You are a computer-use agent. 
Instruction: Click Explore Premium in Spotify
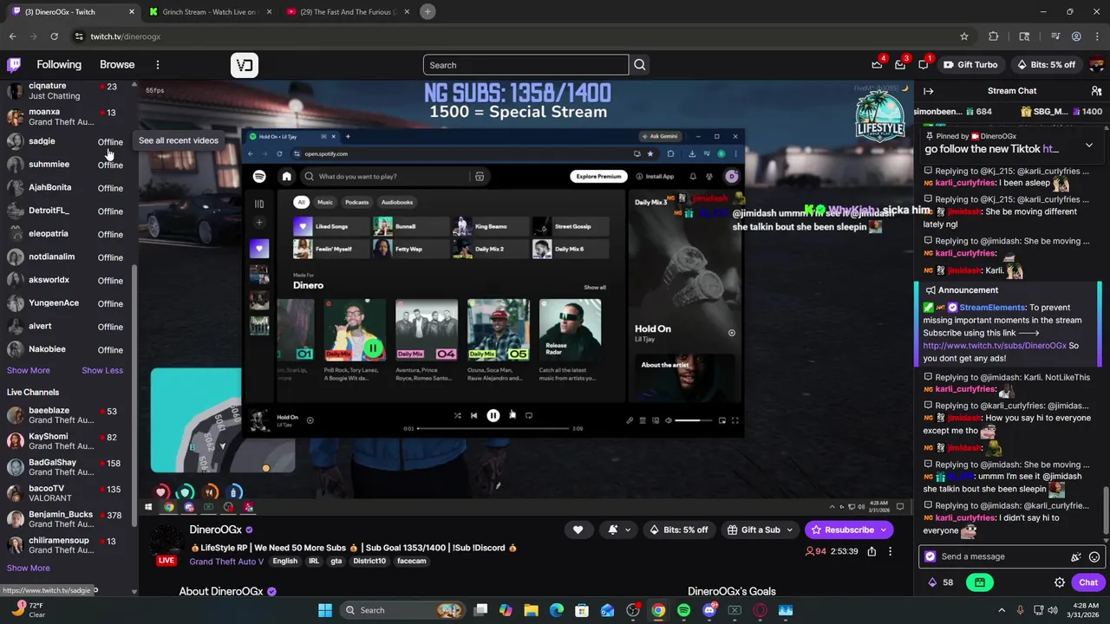(x=598, y=177)
